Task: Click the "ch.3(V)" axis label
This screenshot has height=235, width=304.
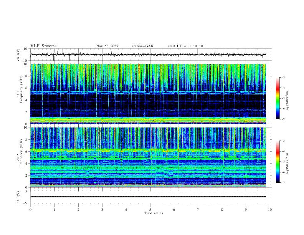Action: [x=18, y=197]
